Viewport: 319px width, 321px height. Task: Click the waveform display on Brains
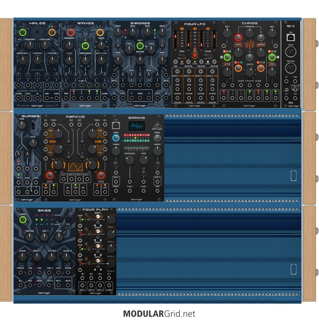click(x=137, y=126)
